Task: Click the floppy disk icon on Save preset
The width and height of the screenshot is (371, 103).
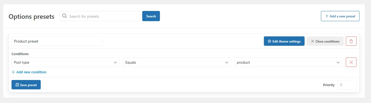Action: pyautogui.click(x=17, y=85)
